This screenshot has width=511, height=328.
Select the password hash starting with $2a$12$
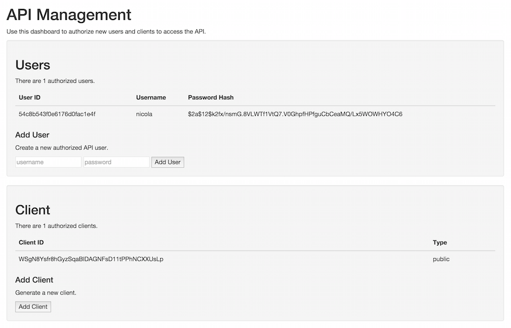295,114
